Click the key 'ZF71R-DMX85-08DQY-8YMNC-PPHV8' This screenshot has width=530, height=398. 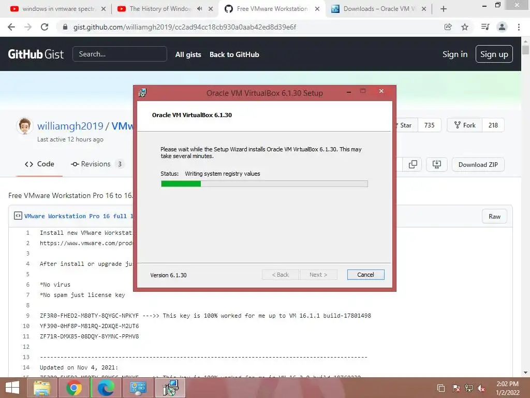pyautogui.click(x=89, y=336)
